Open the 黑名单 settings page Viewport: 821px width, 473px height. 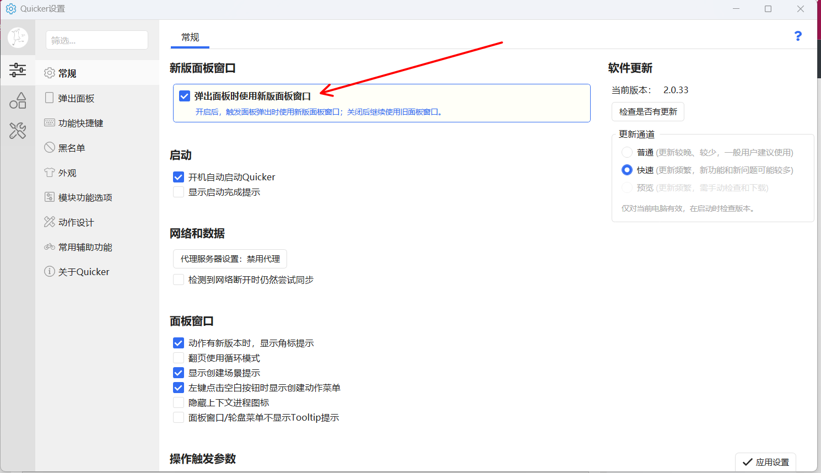click(97, 148)
